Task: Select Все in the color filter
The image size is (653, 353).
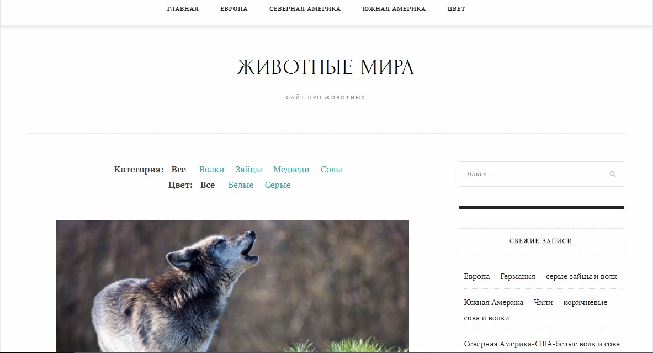Action: click(208, 185)
